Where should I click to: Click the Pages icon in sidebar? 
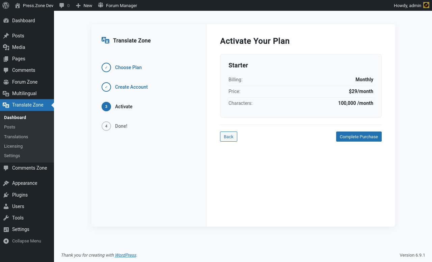click(x=6, y=59)
